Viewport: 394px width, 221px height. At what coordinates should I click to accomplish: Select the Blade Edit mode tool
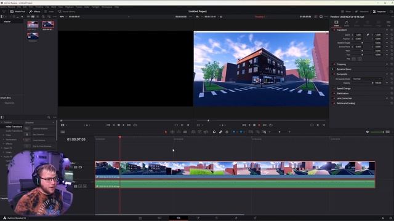click(185, 132)
